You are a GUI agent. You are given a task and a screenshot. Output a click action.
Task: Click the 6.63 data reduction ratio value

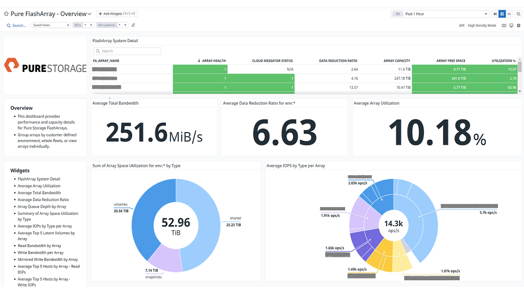point(285,132)
